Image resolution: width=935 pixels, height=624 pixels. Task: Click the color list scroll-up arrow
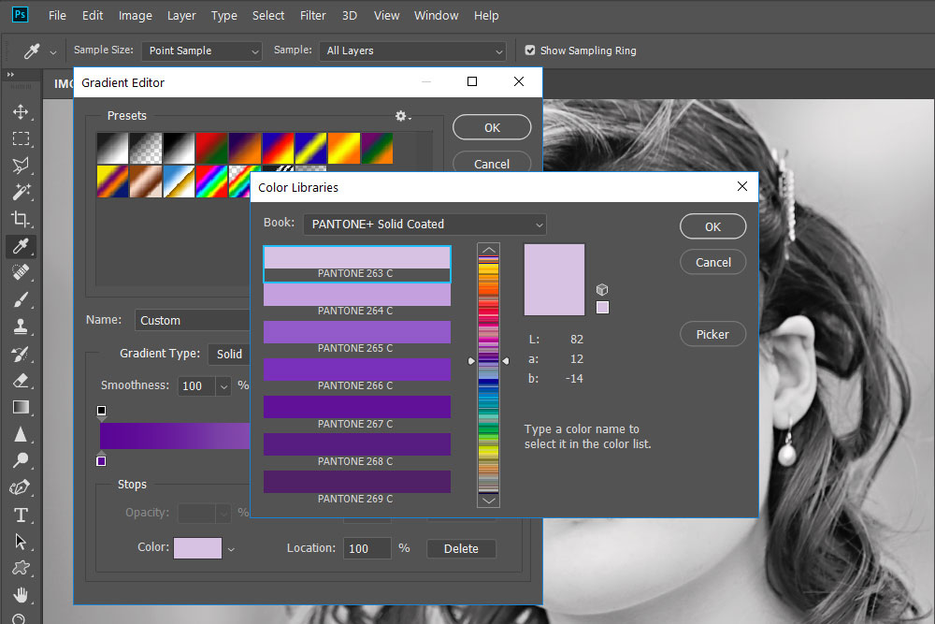(488, 250)
